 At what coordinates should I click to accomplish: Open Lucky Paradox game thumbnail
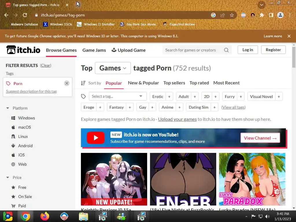pos(252,179)
